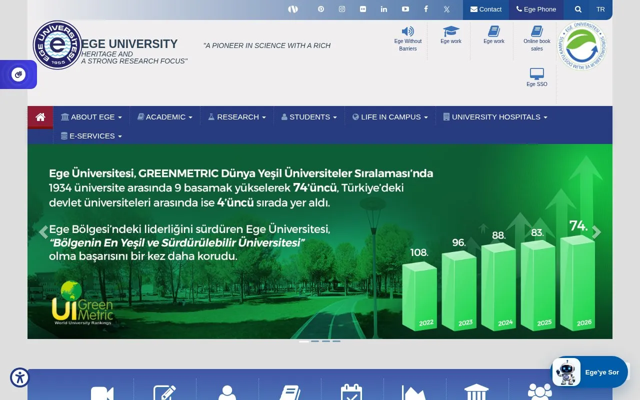Open the Ege'ye Sor chatbot button

590,372
